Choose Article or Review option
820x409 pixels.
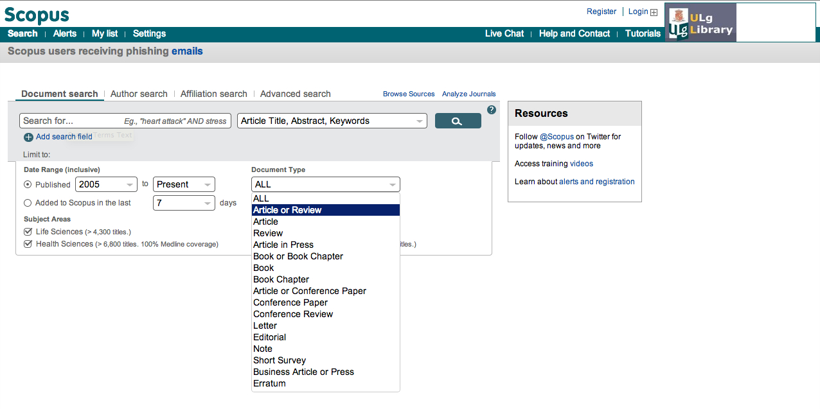tap(326, 210)
